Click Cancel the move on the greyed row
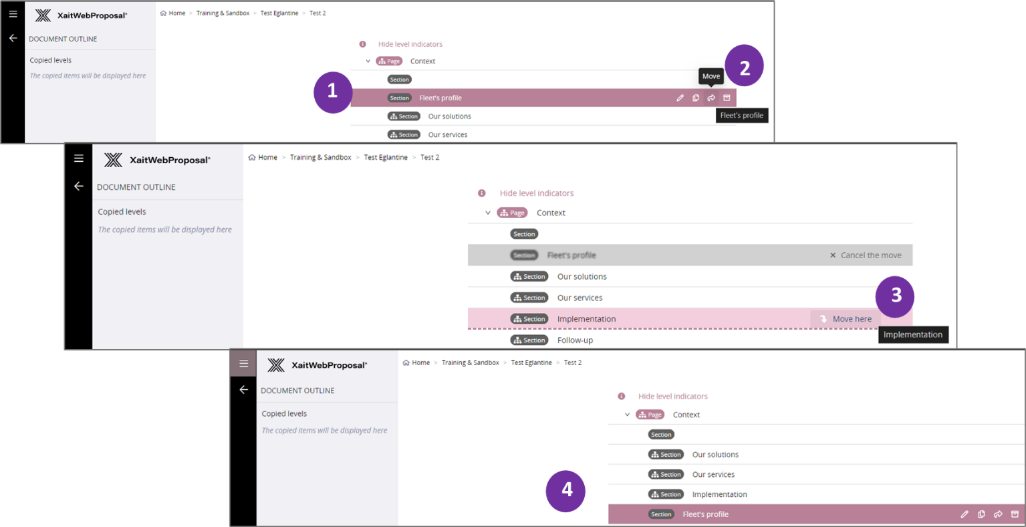Screen dimensions: 1026x527 [x=866, y=255]
